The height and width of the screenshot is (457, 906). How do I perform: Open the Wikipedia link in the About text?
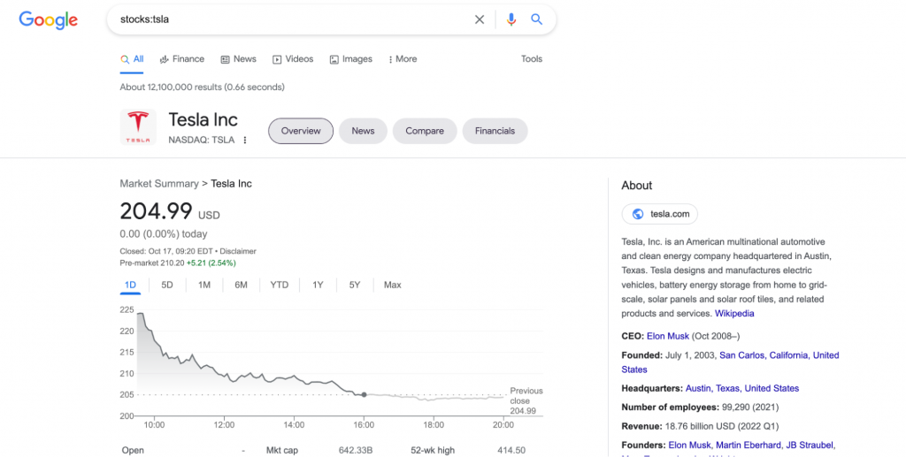734,314
